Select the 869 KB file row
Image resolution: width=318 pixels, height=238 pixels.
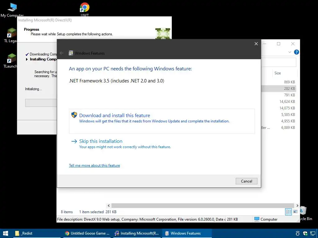[x=279, y=82]
